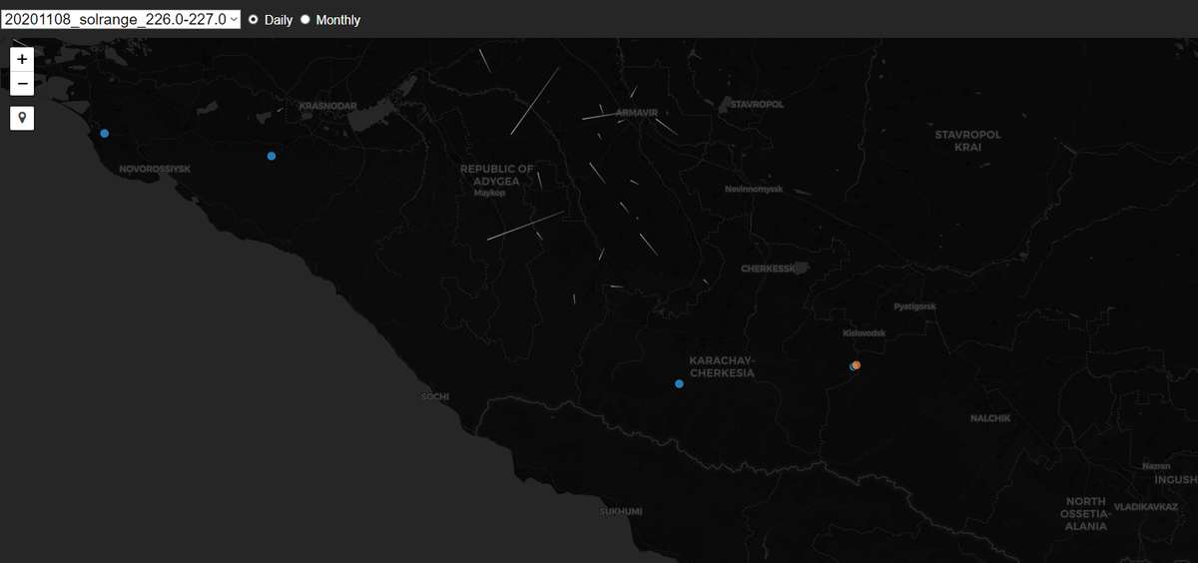Image resolution: width=1198 pixels, height=563 pixels.
Task: Select the Monthly radio option
Action: pos(305,19)
